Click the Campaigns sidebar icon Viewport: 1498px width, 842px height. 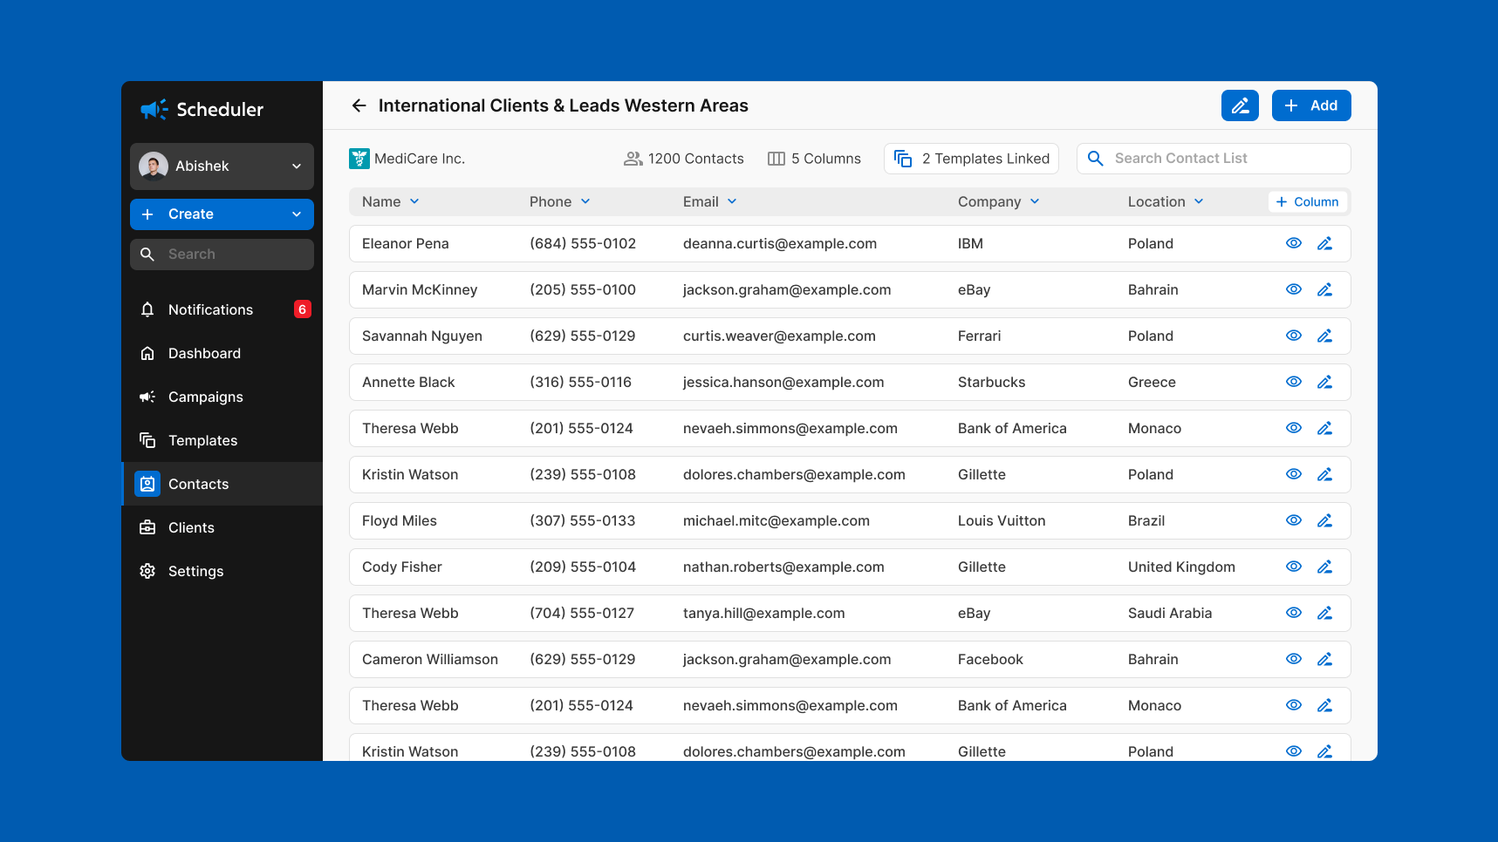click(147, 397)
